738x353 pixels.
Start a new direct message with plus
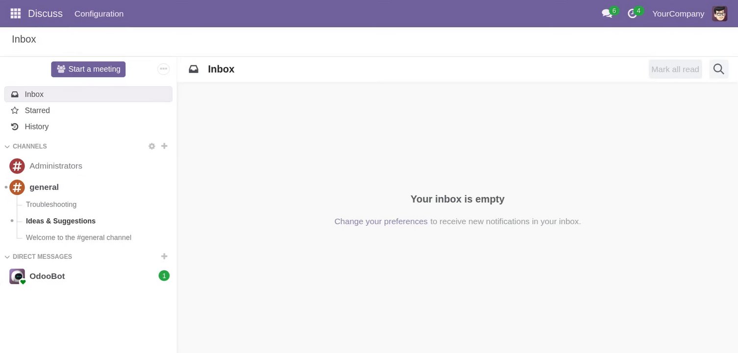tap(164, 256)
